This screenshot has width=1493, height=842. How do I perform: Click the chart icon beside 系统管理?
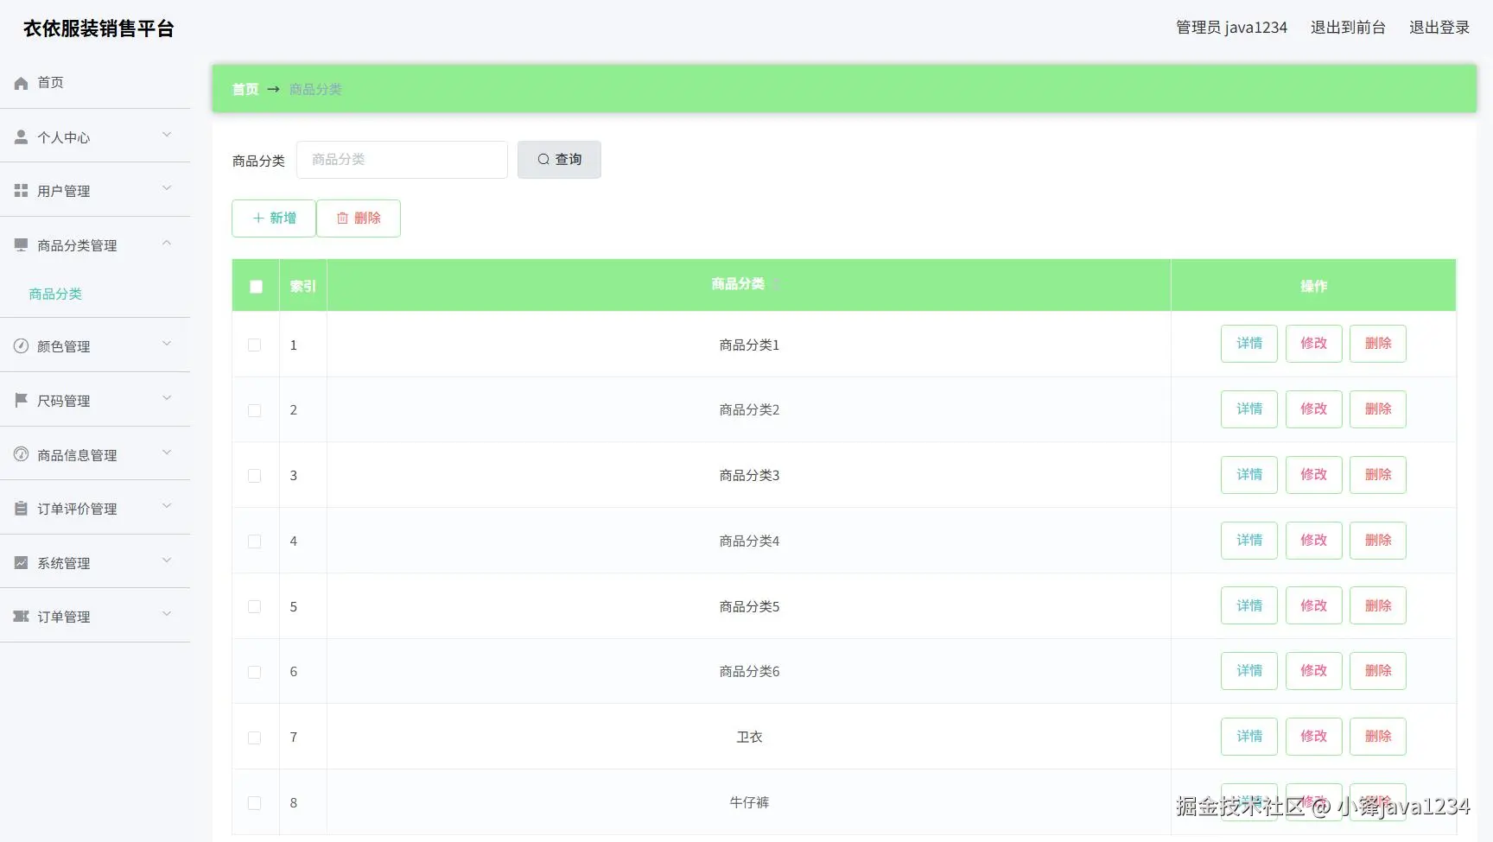point(22,563)
